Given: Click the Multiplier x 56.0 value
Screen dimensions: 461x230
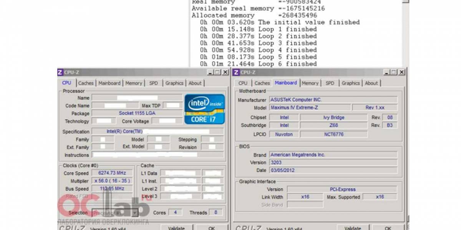Looking at the screenshot, I should point(112,181).
